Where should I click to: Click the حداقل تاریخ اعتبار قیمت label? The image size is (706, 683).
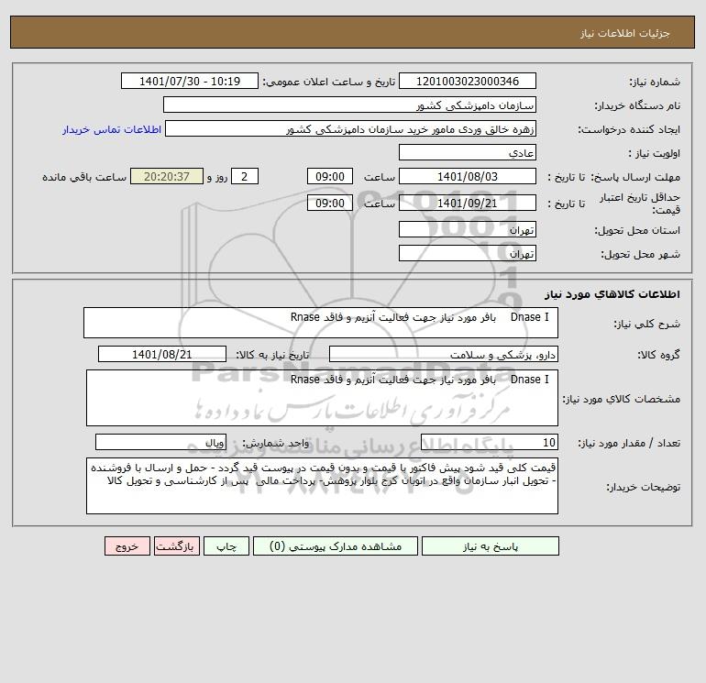640,204
